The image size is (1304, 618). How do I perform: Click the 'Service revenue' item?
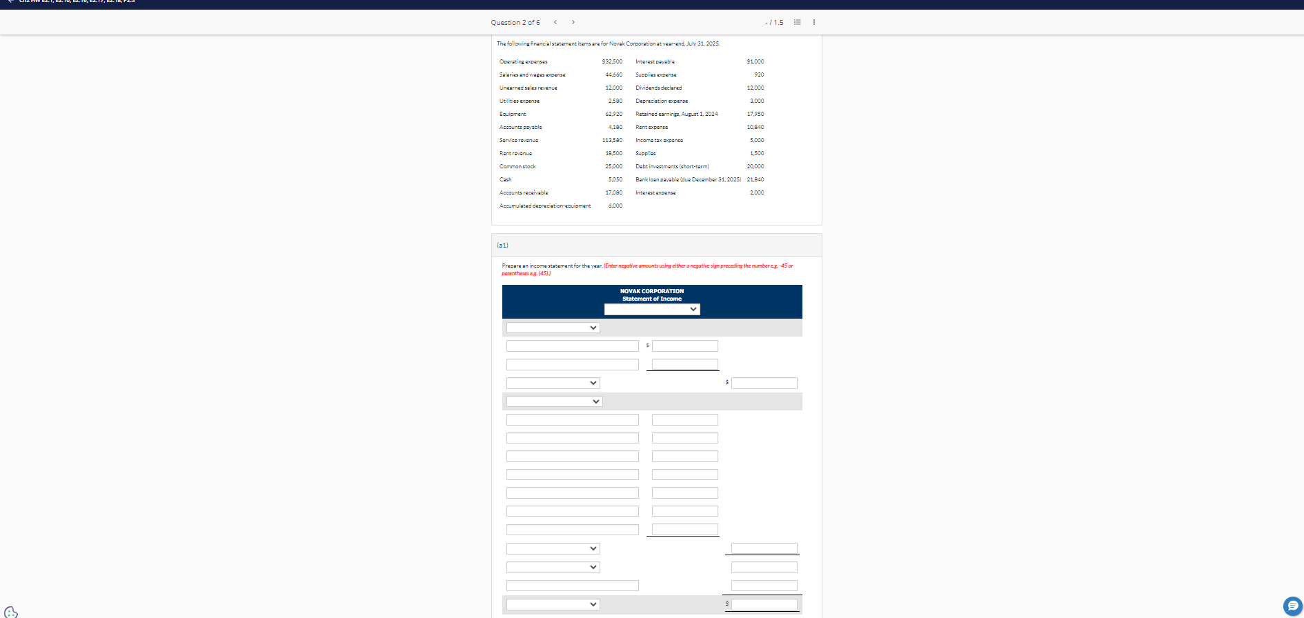(519, 141)
